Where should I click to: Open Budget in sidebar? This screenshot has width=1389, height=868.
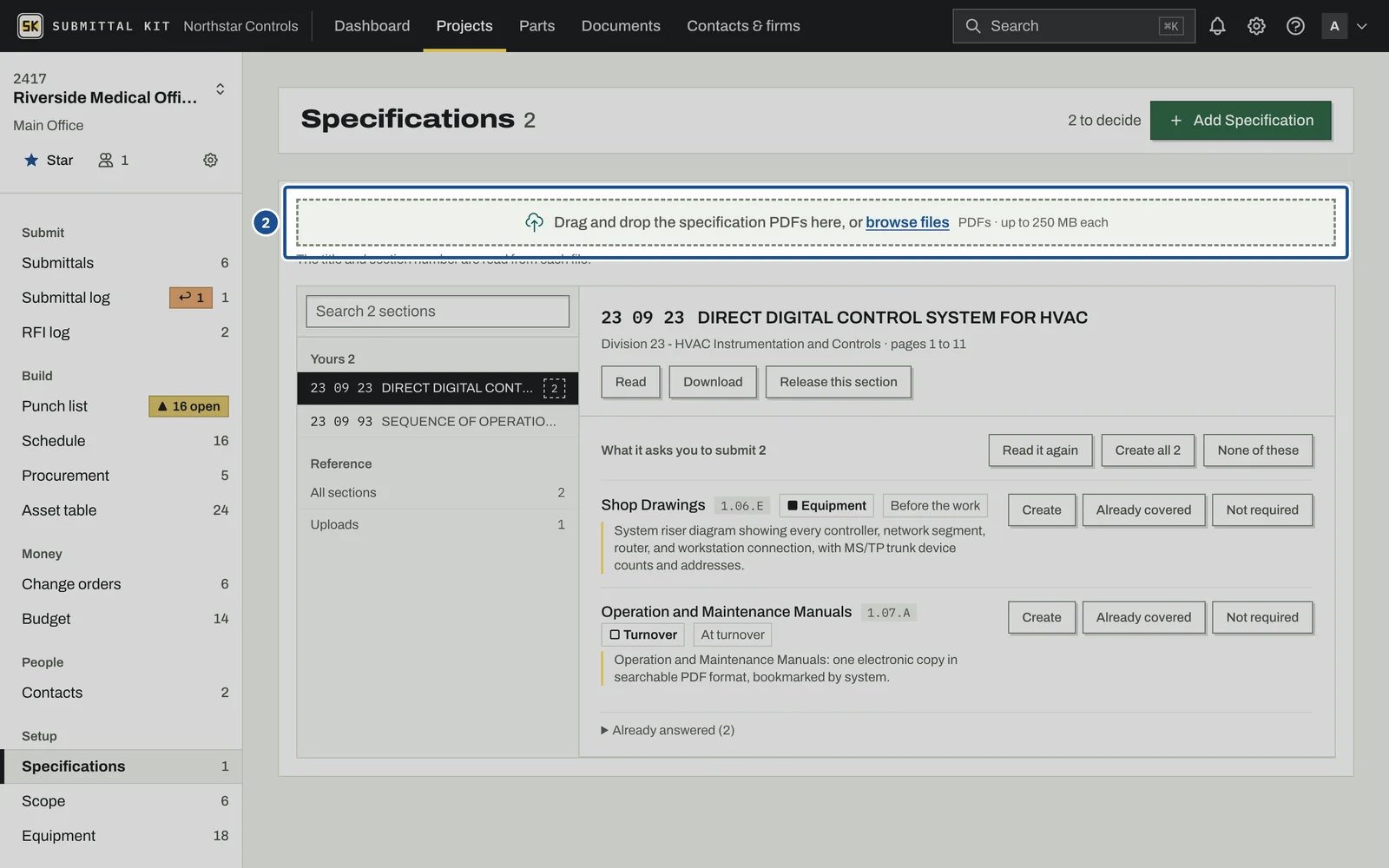click(122, 619)
